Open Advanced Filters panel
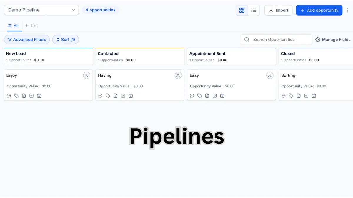This screenshot has height=198, width=353. (x=27, y=40)
